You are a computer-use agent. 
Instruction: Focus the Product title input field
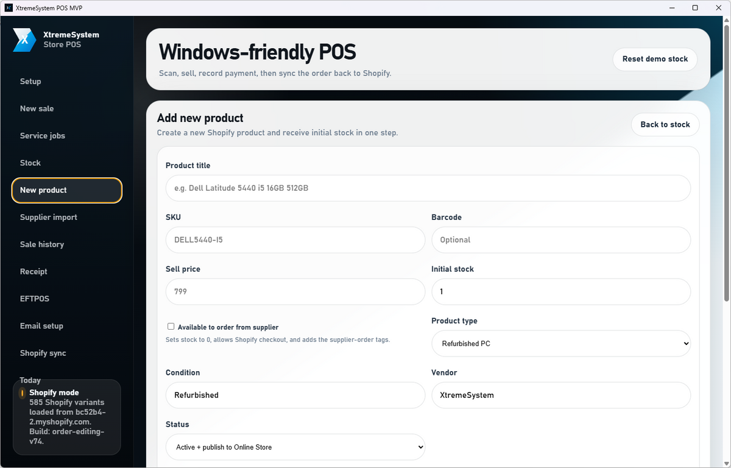point(428,188)
